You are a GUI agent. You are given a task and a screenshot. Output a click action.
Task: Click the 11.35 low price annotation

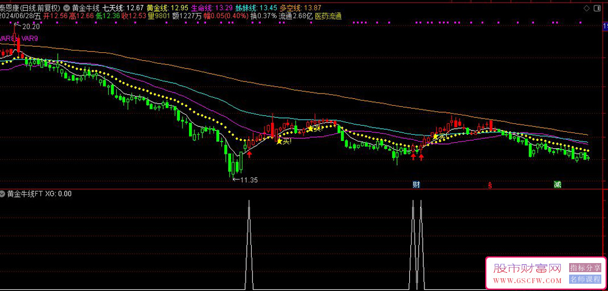pyautogui.click(x=249, y=180)
